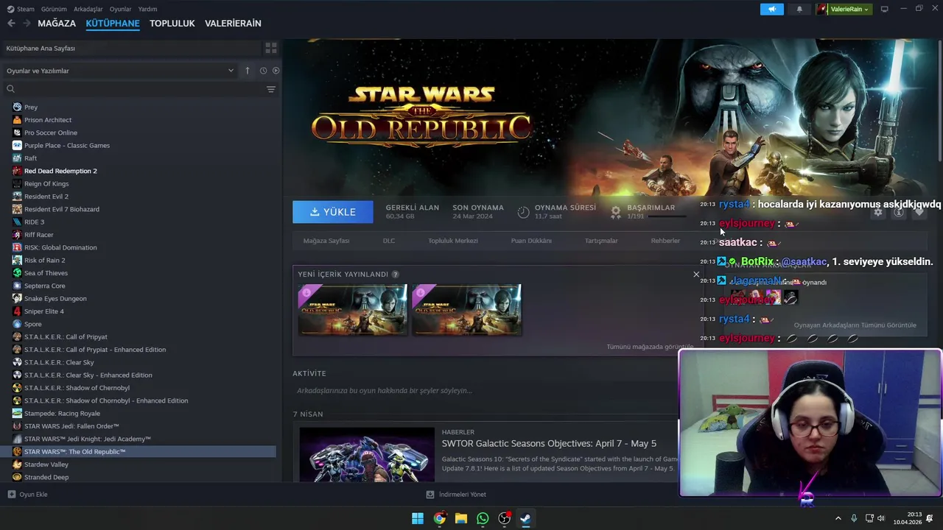This screenshot has width=943, height=530.
Task: Open advanced library filters icon
Action: [x=271, y=89]
